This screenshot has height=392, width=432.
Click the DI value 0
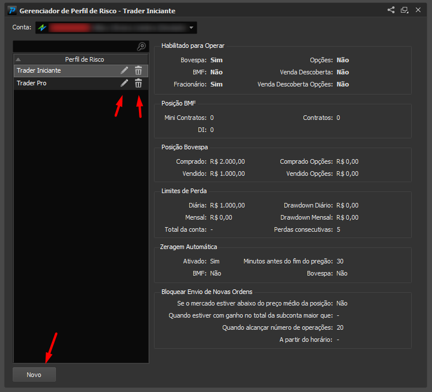pos(212,130)
